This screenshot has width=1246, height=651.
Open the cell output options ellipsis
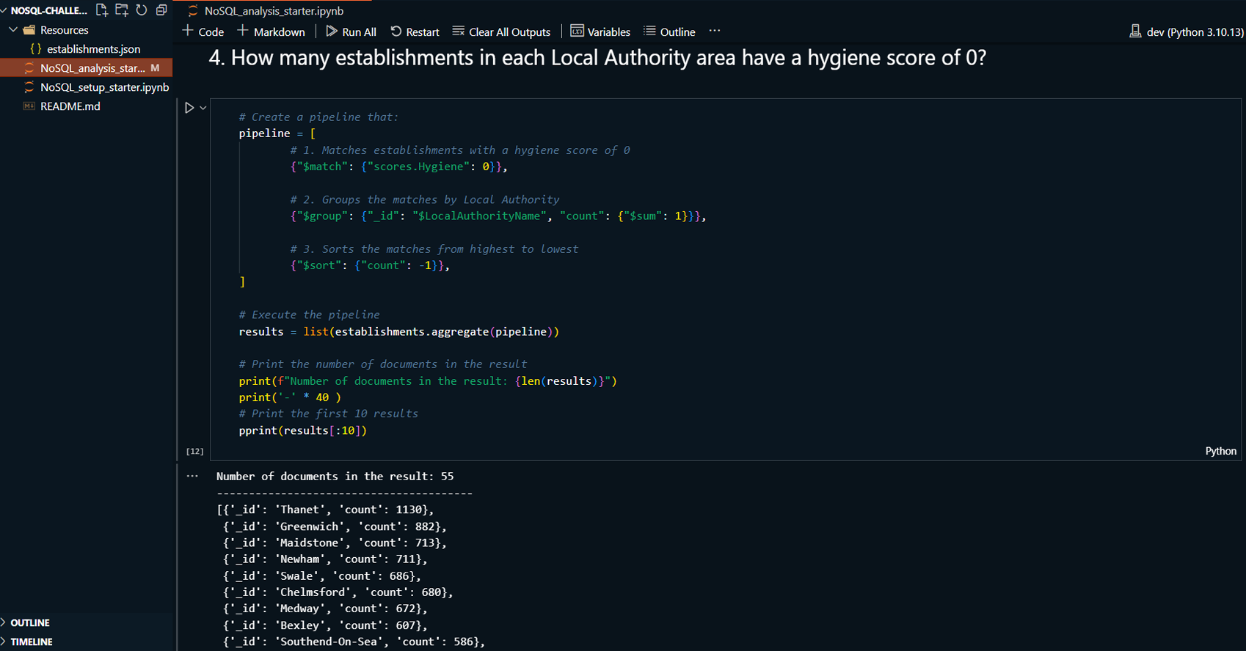(x=192, y=477)
